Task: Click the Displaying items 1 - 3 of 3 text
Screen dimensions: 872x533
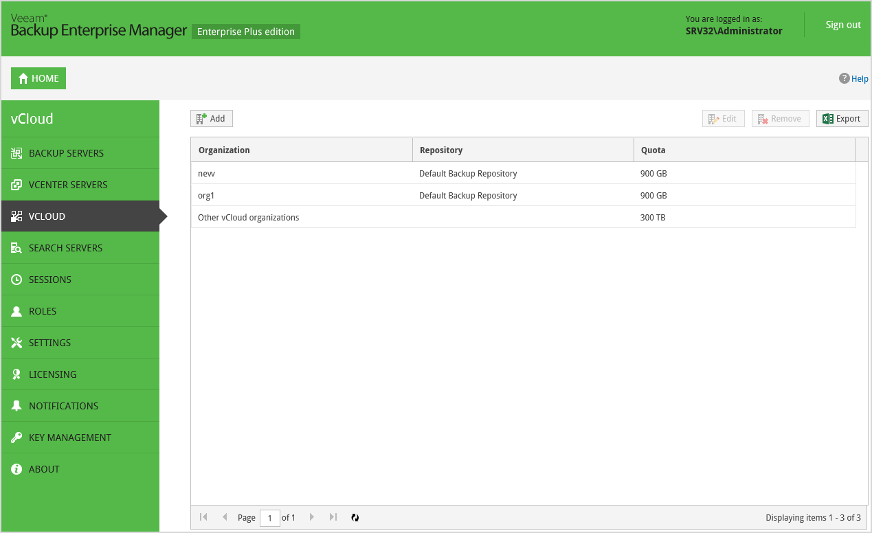Action: click(x=813, y=518)
